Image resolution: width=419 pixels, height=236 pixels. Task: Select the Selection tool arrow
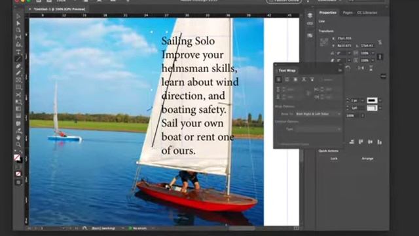[x=18, y=16]
